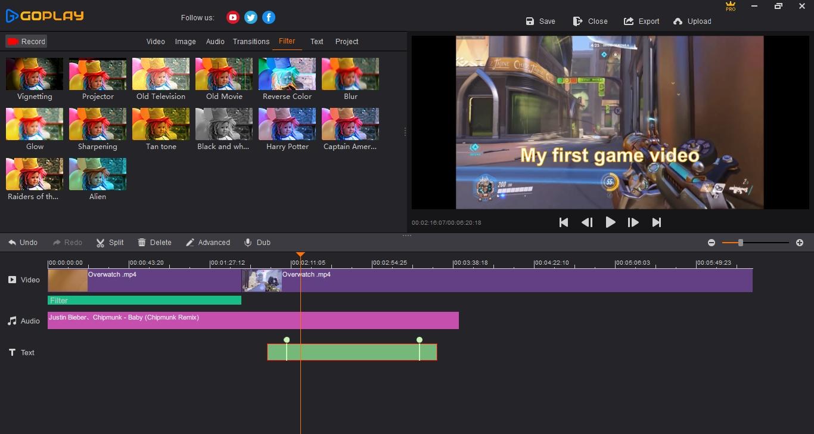
Task: Upload the video
Action: coord(692,21)
